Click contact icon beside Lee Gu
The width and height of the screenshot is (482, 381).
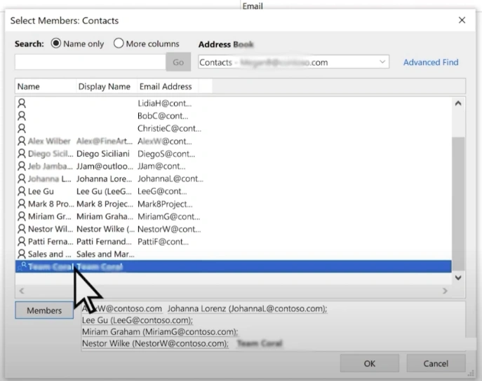pos(22,191)
